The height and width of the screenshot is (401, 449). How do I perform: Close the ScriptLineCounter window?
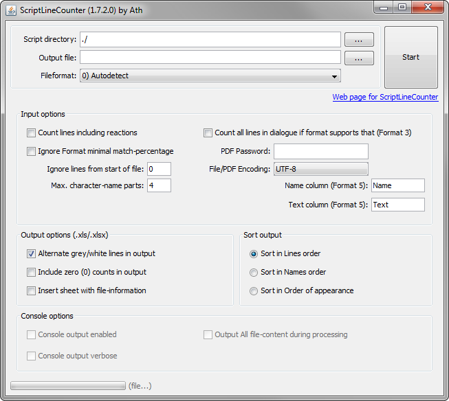pyautogui.click(x=428, y=8)
